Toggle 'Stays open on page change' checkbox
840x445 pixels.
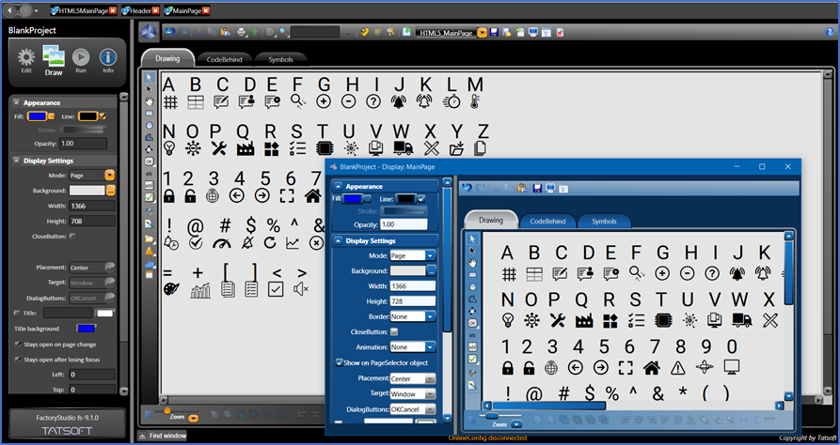[18, 344]
